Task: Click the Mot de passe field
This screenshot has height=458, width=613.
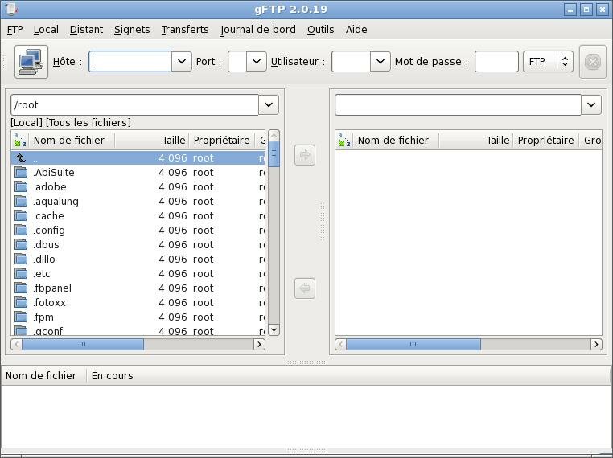Action: pos(496,62)
